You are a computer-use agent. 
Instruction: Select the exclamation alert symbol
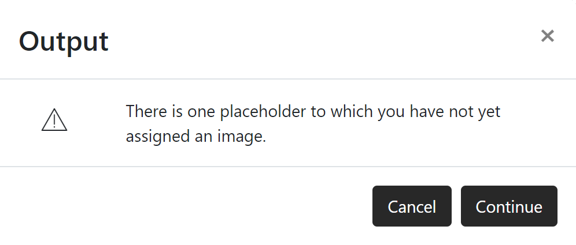[x=54, y=120]
